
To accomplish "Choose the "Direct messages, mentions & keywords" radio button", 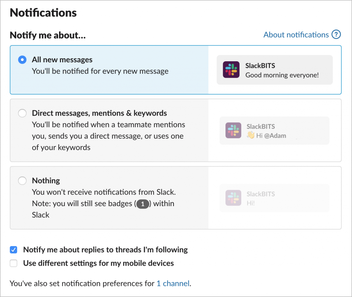I will tap(22, 113).
